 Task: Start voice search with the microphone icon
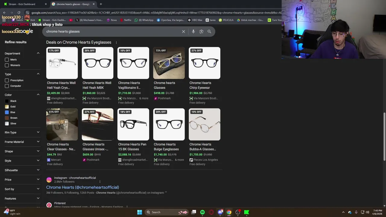[193, 31]
